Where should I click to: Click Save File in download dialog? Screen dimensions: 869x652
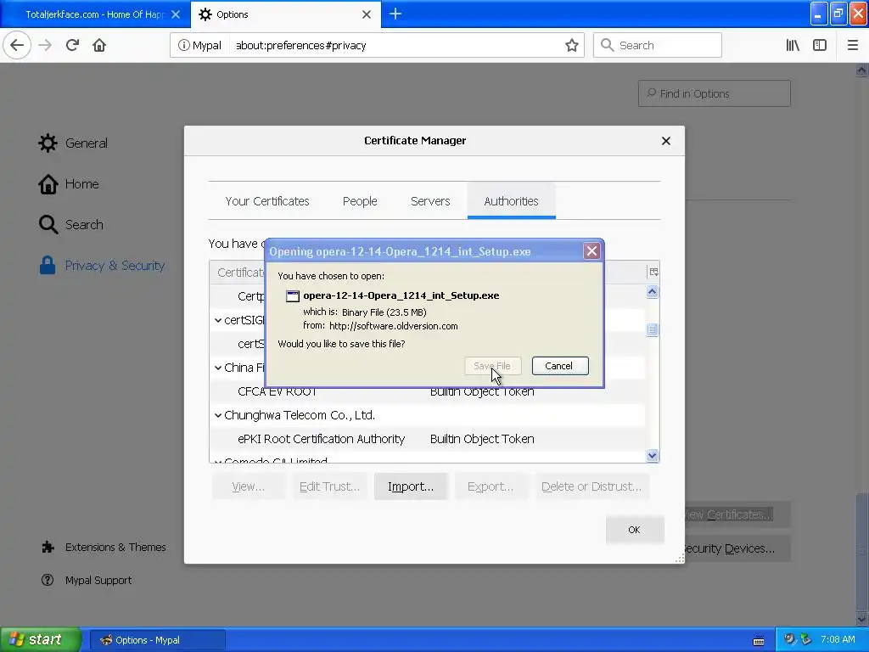492,366
